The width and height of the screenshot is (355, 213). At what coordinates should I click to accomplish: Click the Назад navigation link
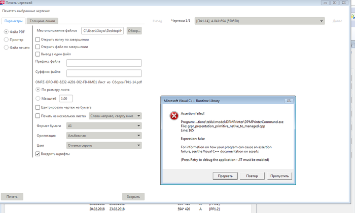pos(157,21)
